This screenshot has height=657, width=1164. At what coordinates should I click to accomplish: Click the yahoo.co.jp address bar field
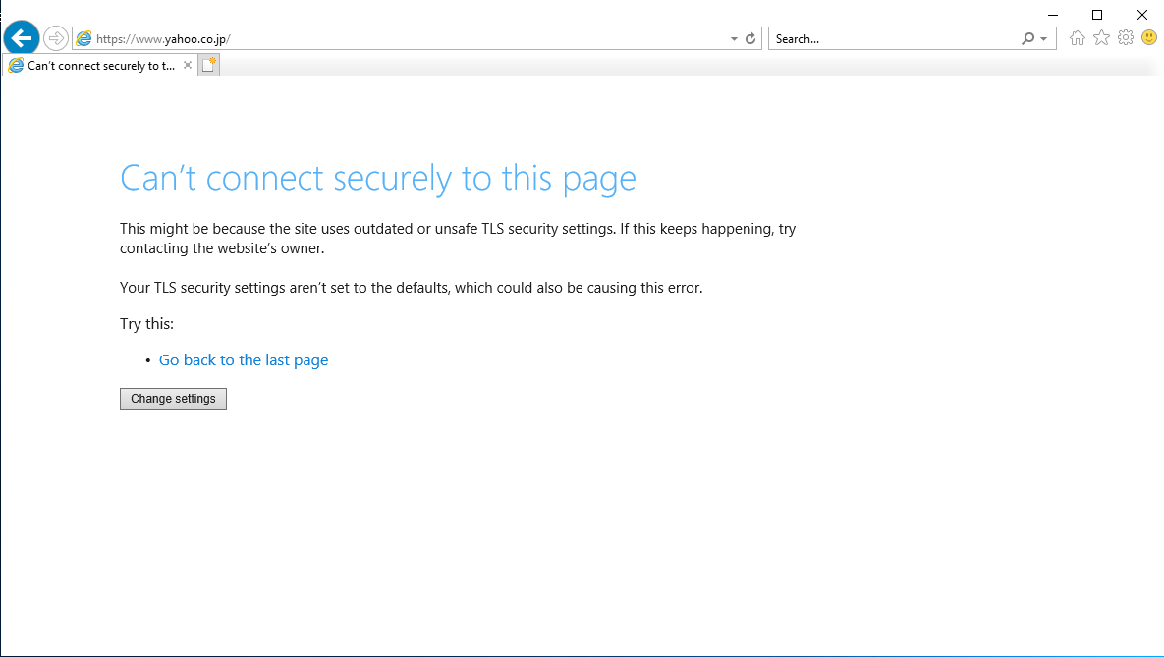tap(393, 39)
